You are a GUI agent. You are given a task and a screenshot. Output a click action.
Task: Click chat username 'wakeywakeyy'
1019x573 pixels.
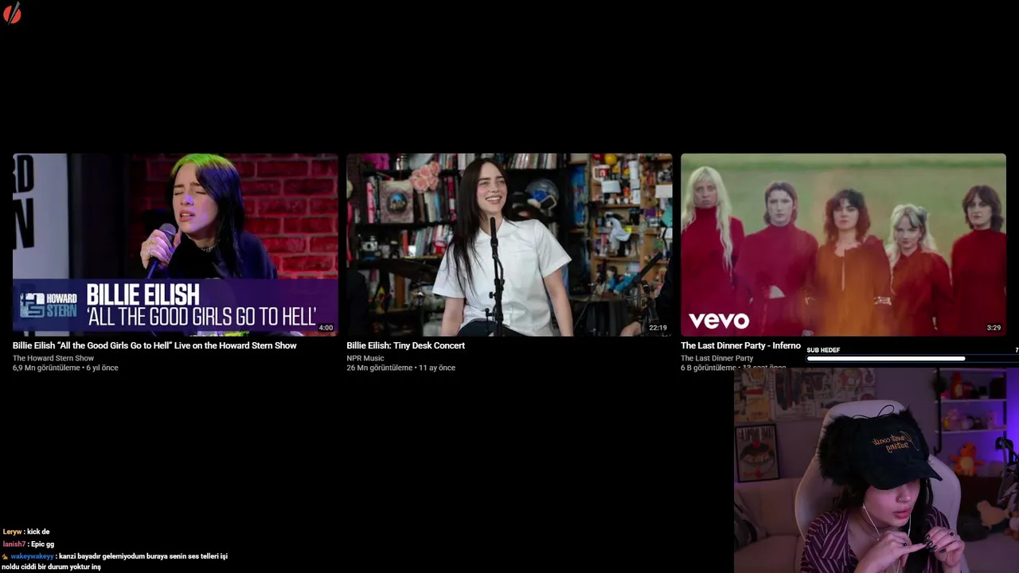(x=32, y=556)
